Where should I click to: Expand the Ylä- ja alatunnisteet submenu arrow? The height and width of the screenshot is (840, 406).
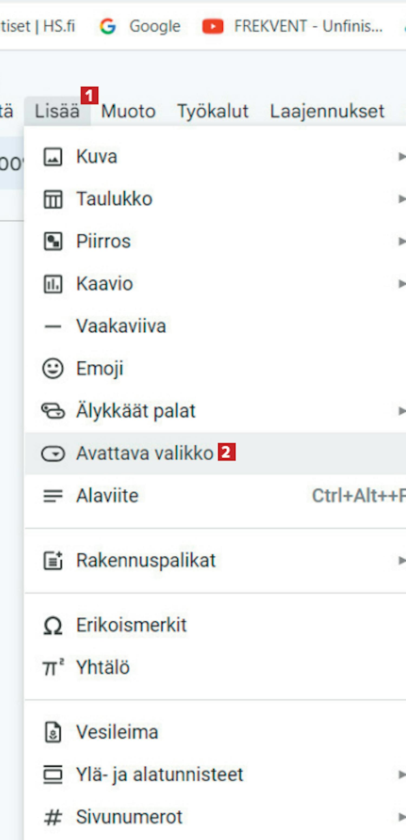(x=402, y=775)
